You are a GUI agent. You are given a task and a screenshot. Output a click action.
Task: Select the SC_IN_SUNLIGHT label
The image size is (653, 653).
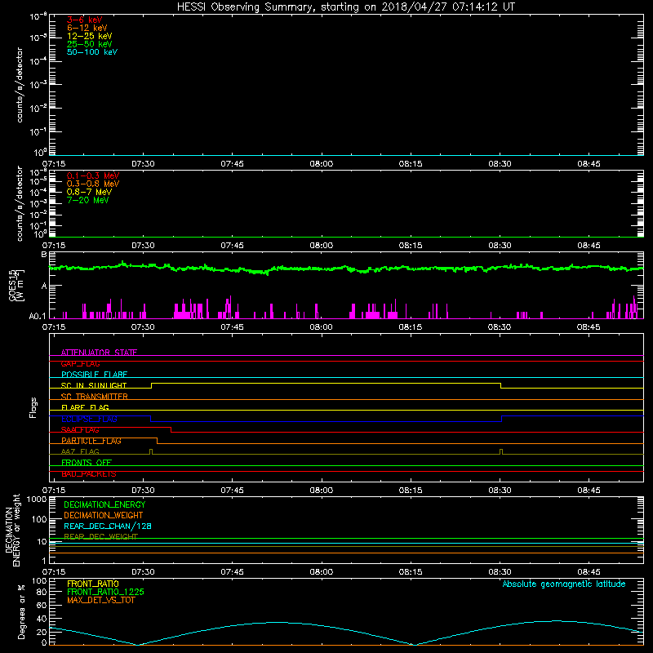click(x=94, y=385)
